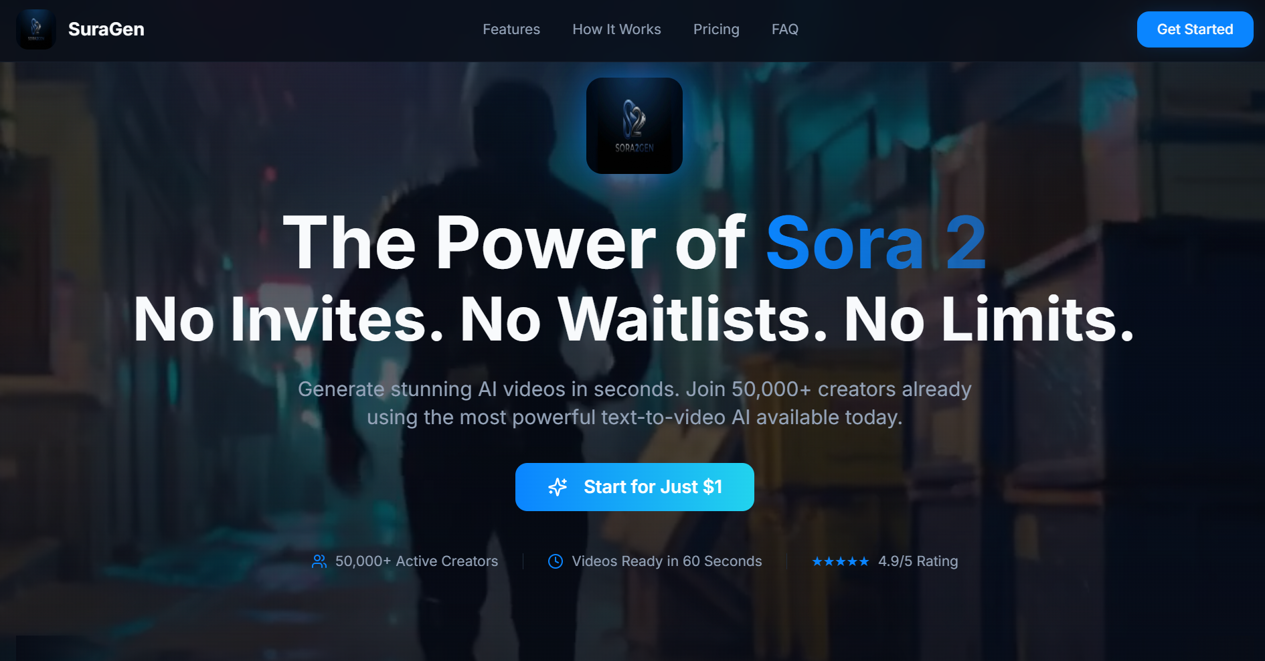This screenshot has width=1265, height=661.
Task: Open the FAQ nav link
Action: tap(785, 29)
